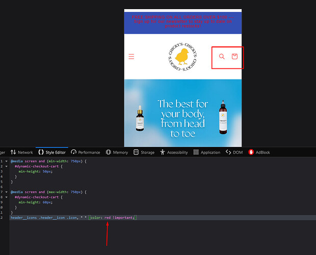Click the Accessibility person icon
The image size is (316, 255).
pyautogui.click(x=163, y=152)
